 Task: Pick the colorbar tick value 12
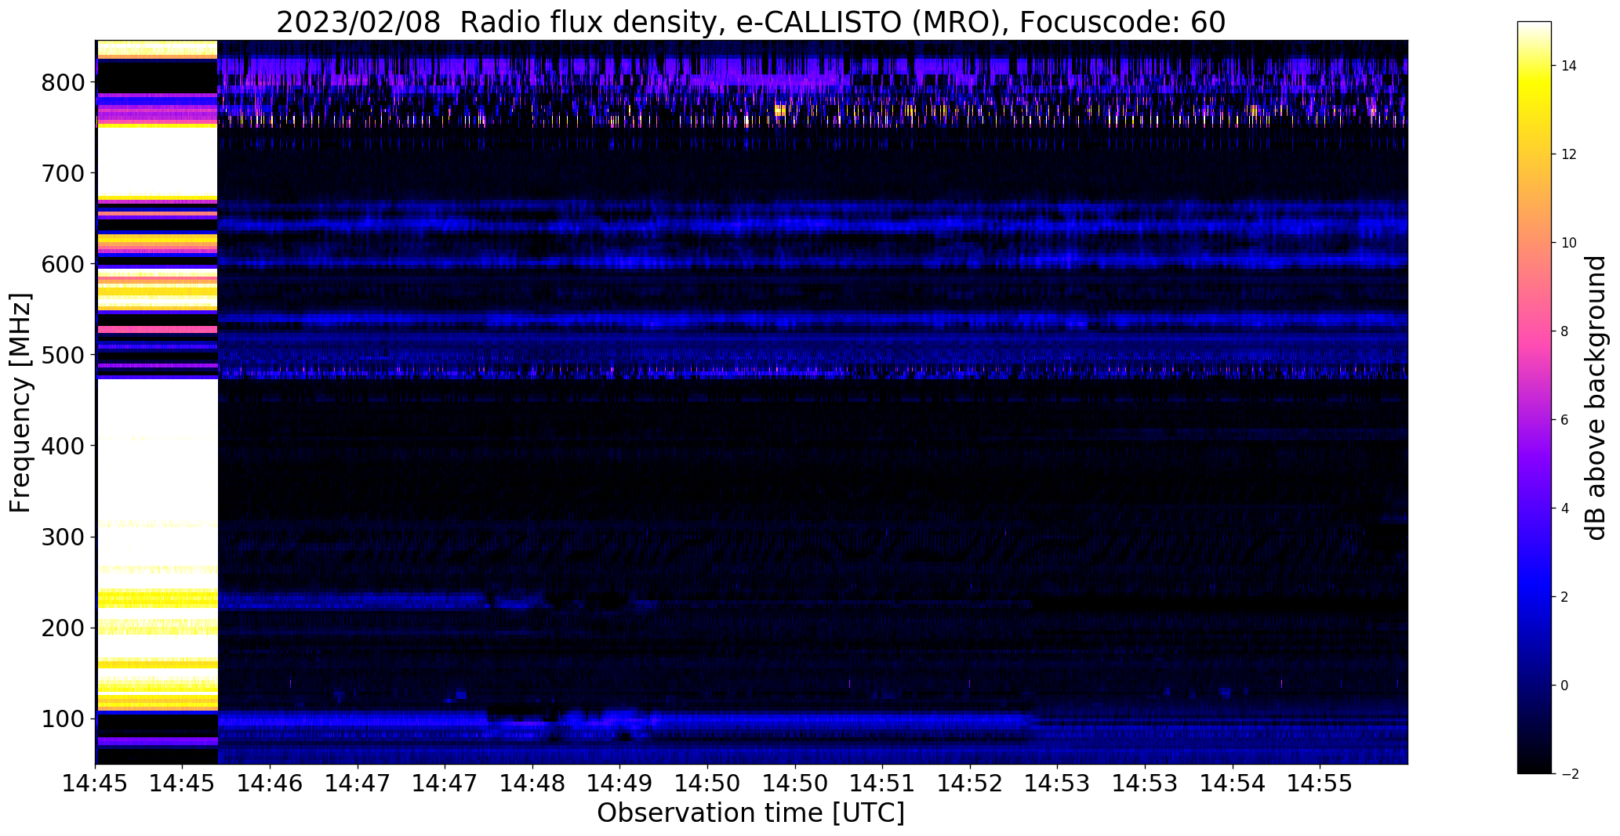pos(1569,154)
